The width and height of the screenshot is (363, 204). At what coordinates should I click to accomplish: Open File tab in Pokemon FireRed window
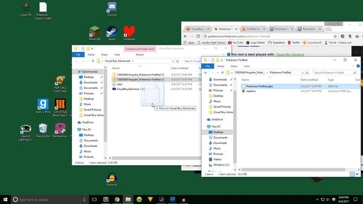pyautogui.click(x=208, y=66)
